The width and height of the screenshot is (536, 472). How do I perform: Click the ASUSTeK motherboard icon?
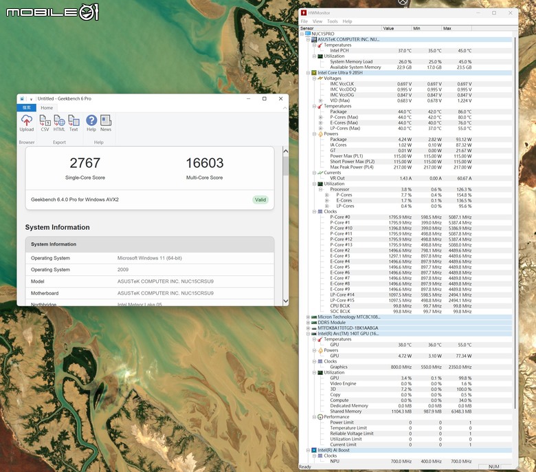pos(314,39)
